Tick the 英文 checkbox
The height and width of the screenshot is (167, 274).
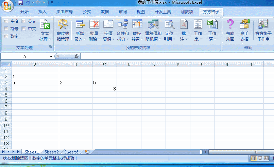[24, 21]
